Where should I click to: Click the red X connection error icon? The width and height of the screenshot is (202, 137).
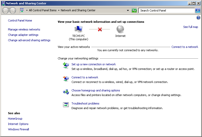coord(100,29)
